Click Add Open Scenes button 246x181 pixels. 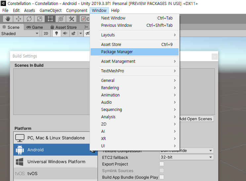[x=196, y=119]
